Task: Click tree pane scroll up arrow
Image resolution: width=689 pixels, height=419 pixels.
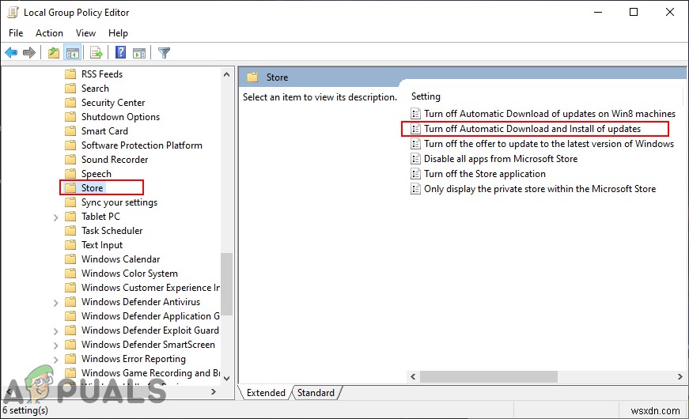Action: coord(227,74)
